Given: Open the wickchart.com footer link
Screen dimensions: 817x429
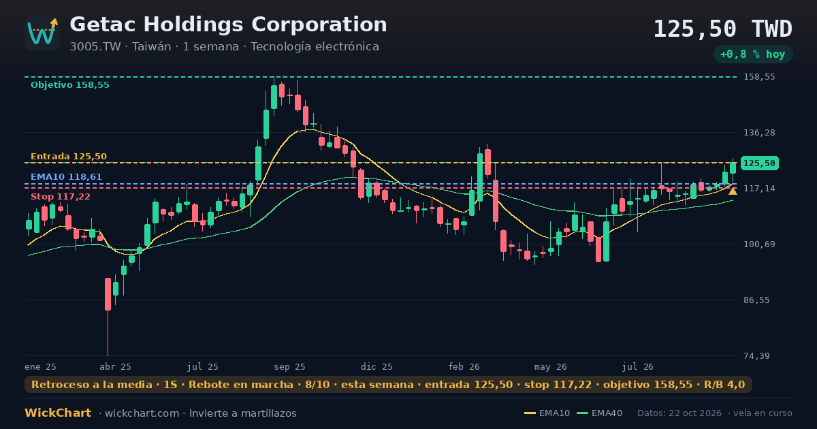Looking at the screenshot, I should (142, 413).
